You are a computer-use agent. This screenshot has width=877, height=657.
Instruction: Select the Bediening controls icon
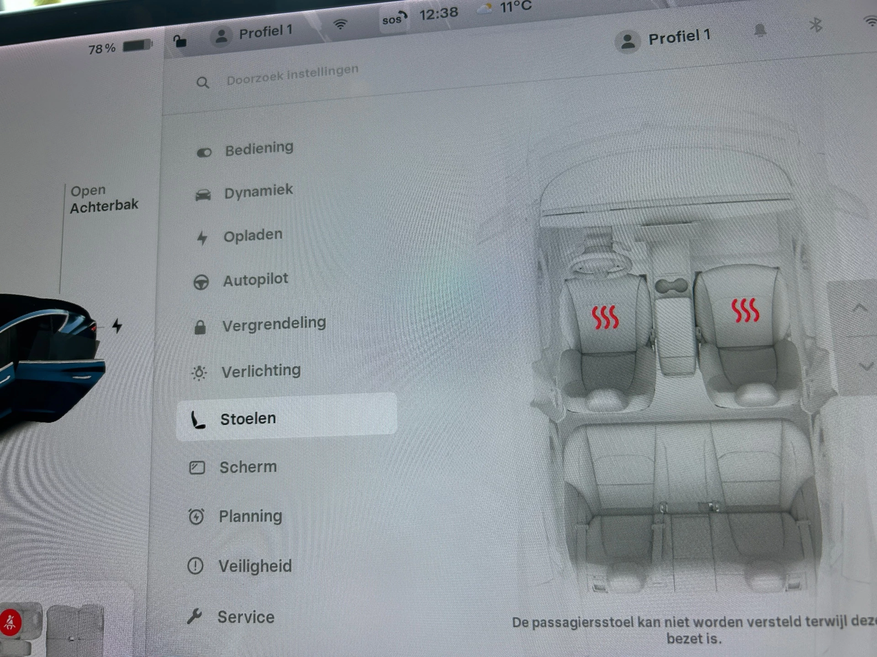coord(204,151)
